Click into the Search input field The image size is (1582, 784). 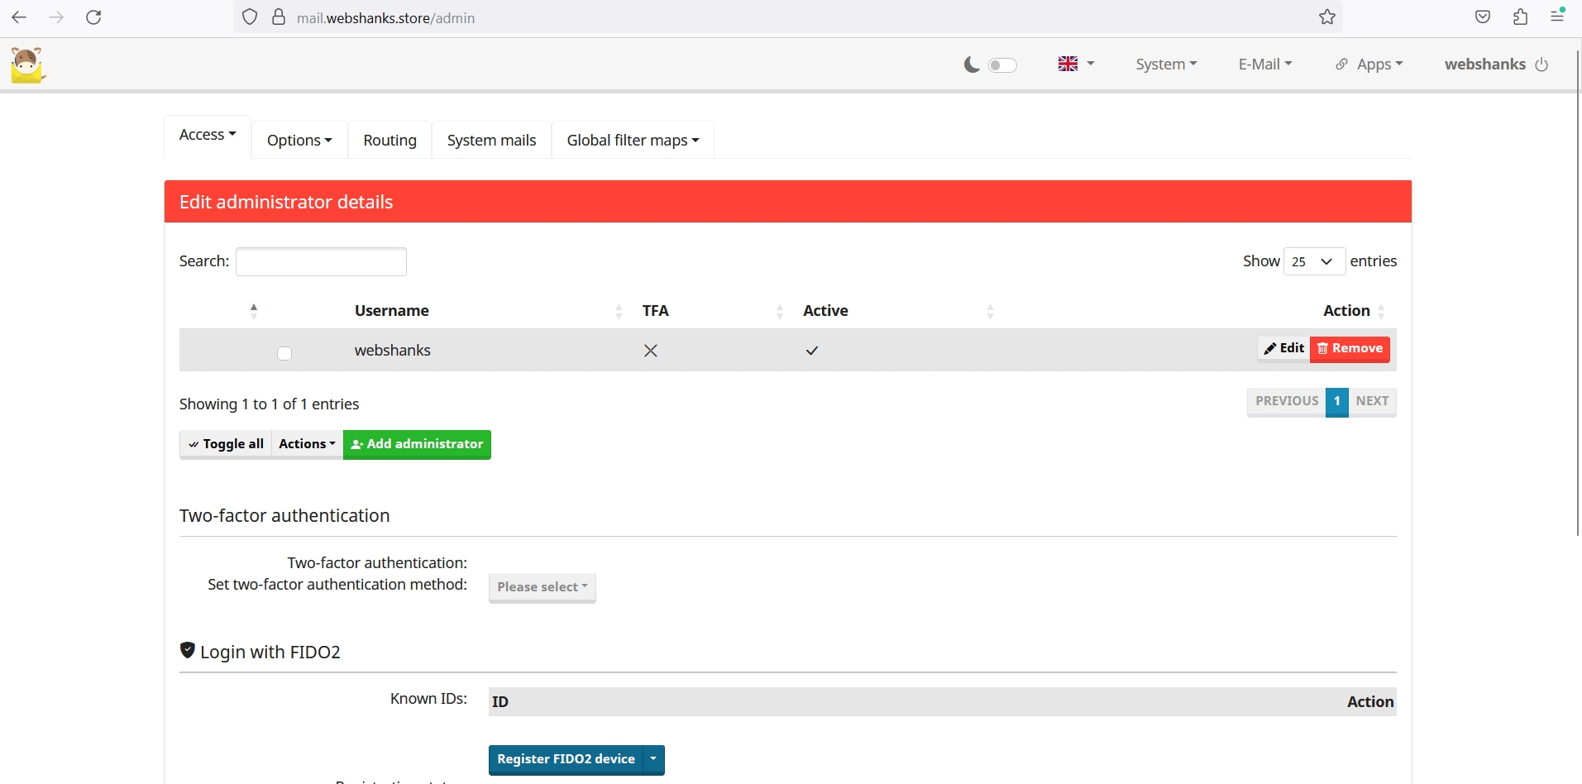(321, 261)
